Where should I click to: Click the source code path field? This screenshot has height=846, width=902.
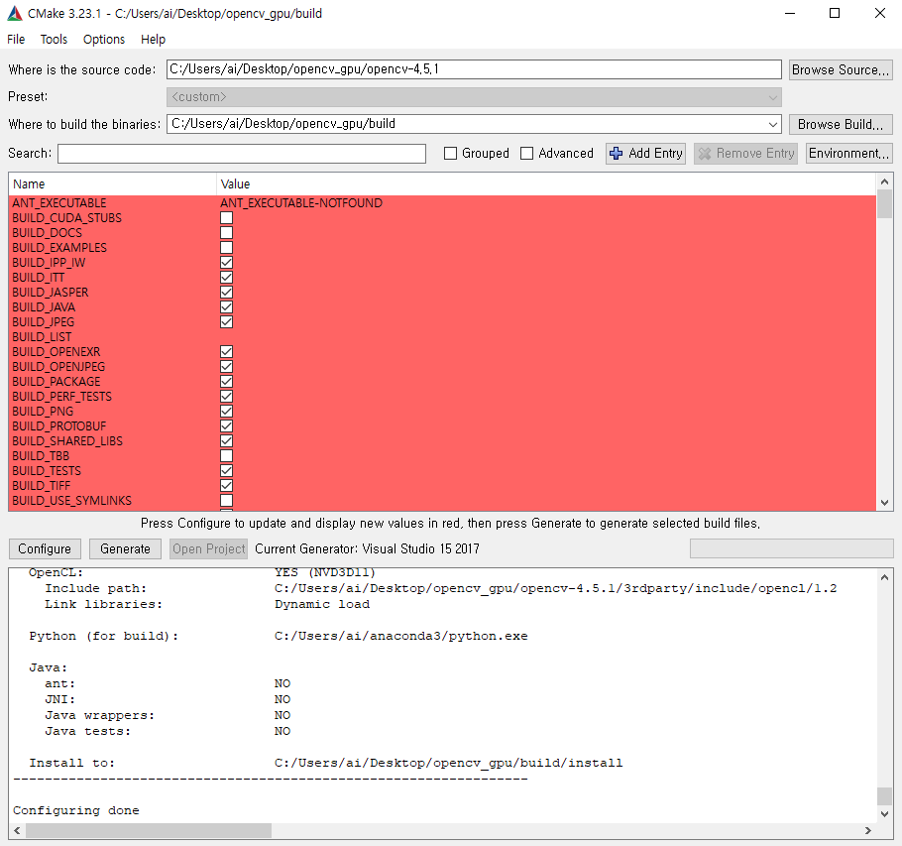click(x=474, y=69)
